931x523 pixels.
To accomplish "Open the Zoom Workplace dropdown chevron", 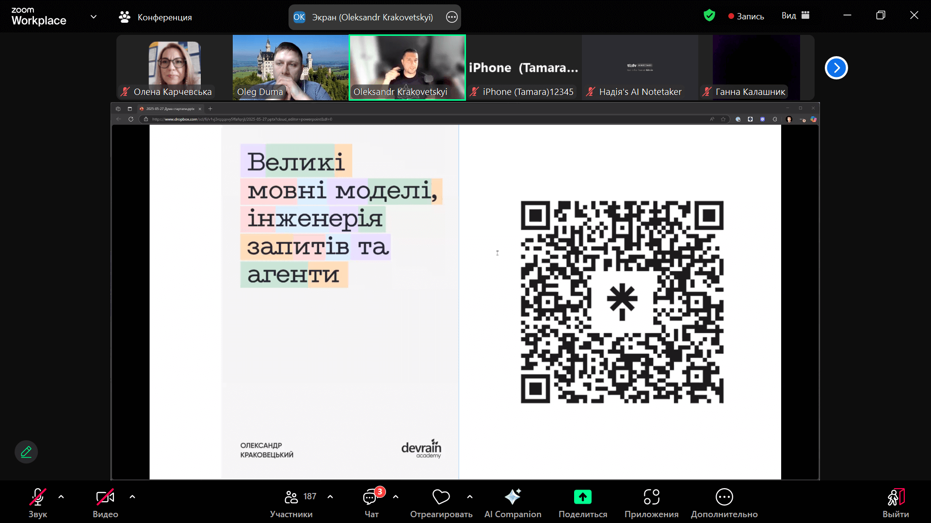I will click(x=94, y=17).
